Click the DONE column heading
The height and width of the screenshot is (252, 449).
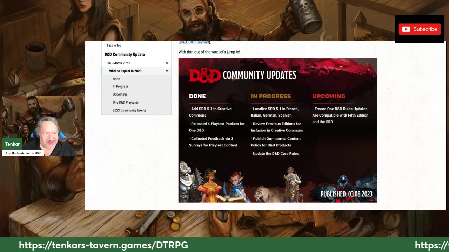pyautogui.click(x=197, y=96)
